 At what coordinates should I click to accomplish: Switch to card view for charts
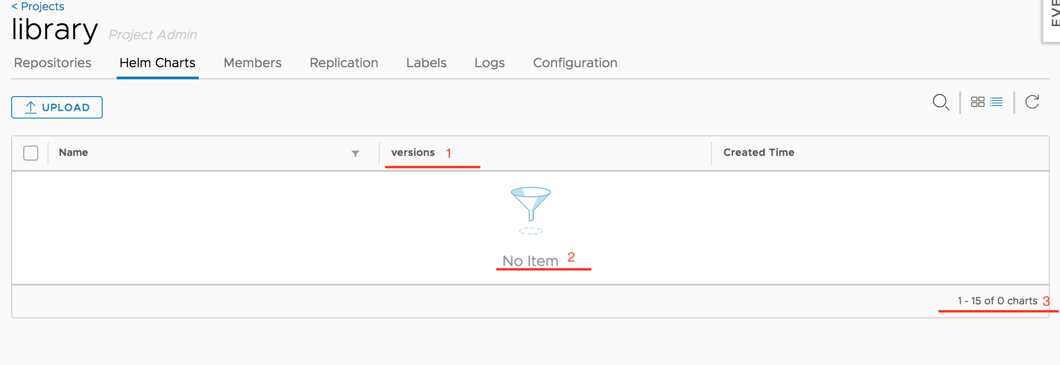tap(978, 101)
